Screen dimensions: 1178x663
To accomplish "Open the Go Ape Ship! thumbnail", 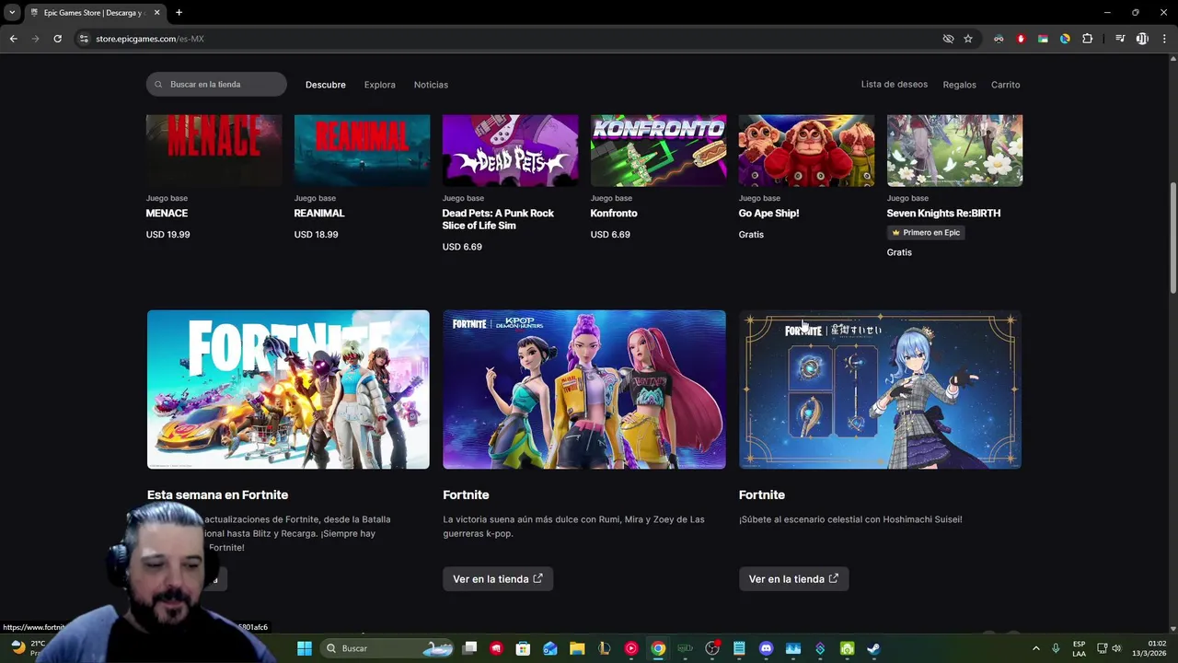I will [806, 150].
